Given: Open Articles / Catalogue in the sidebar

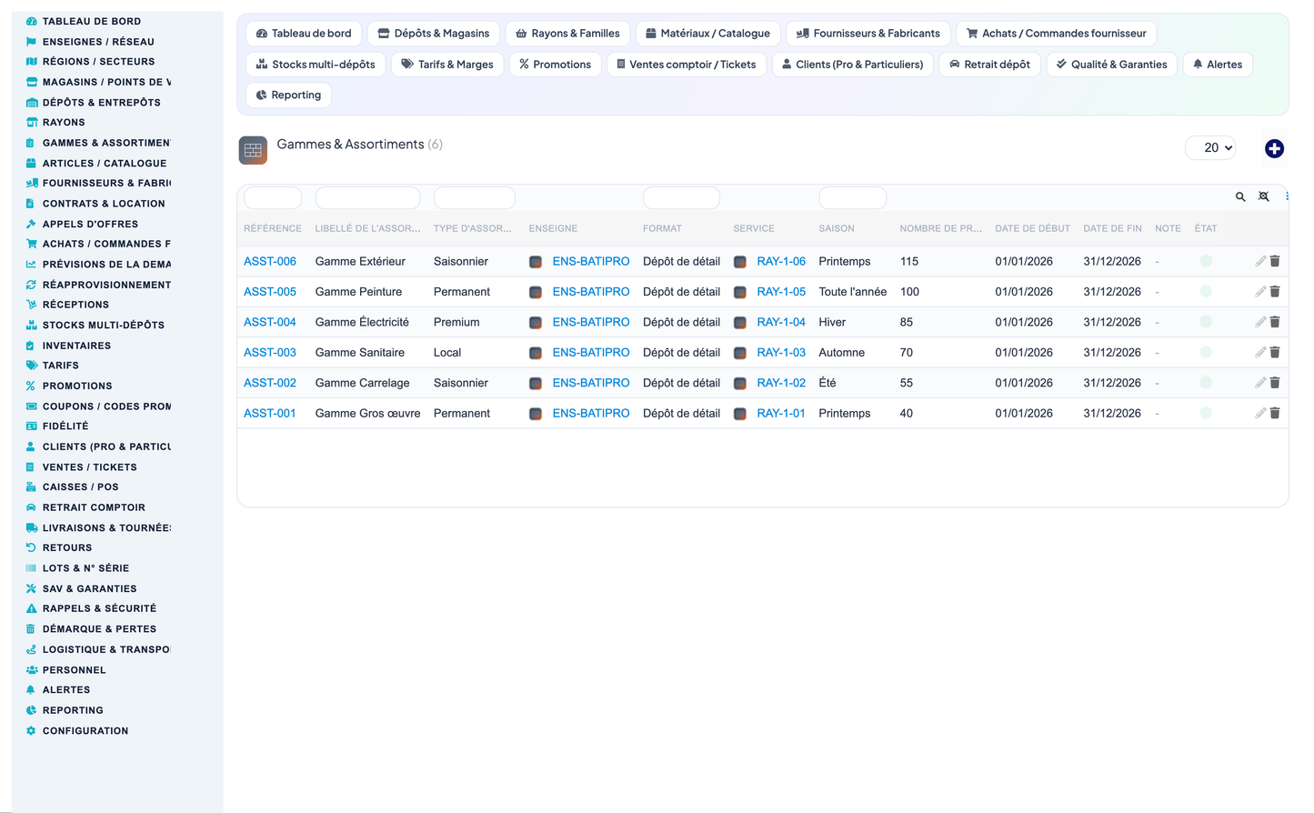Looking at the screenshot, I should click(x=105, y=164).
